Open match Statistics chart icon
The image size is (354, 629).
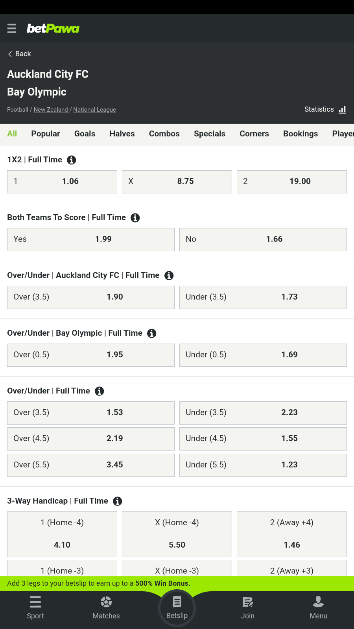[x=342, y=110]
